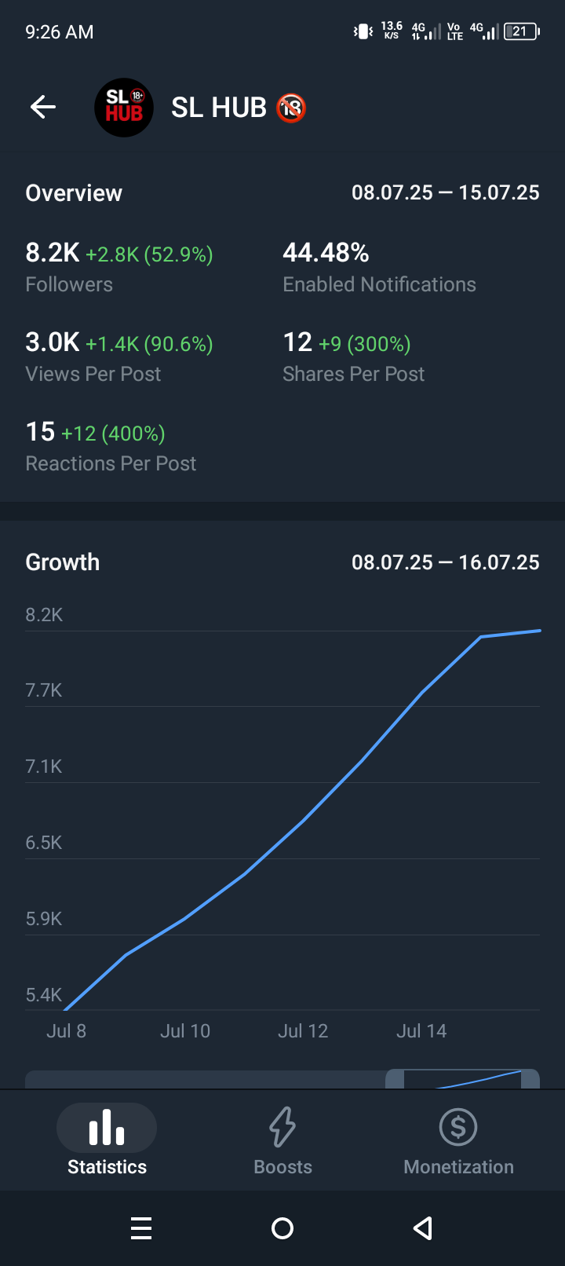This screenshot has width=565, height=1266.
Task: Click the left handle of the range slider
Action: (x=395, y=1079)
